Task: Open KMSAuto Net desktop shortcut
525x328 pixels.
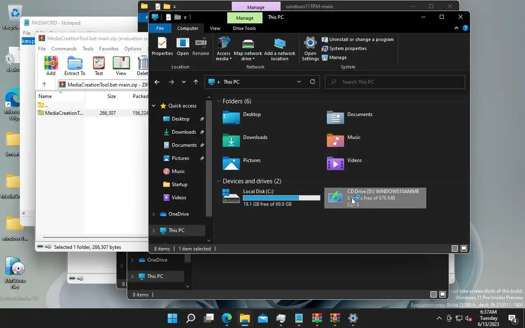Action: click(x=15, y=273)
